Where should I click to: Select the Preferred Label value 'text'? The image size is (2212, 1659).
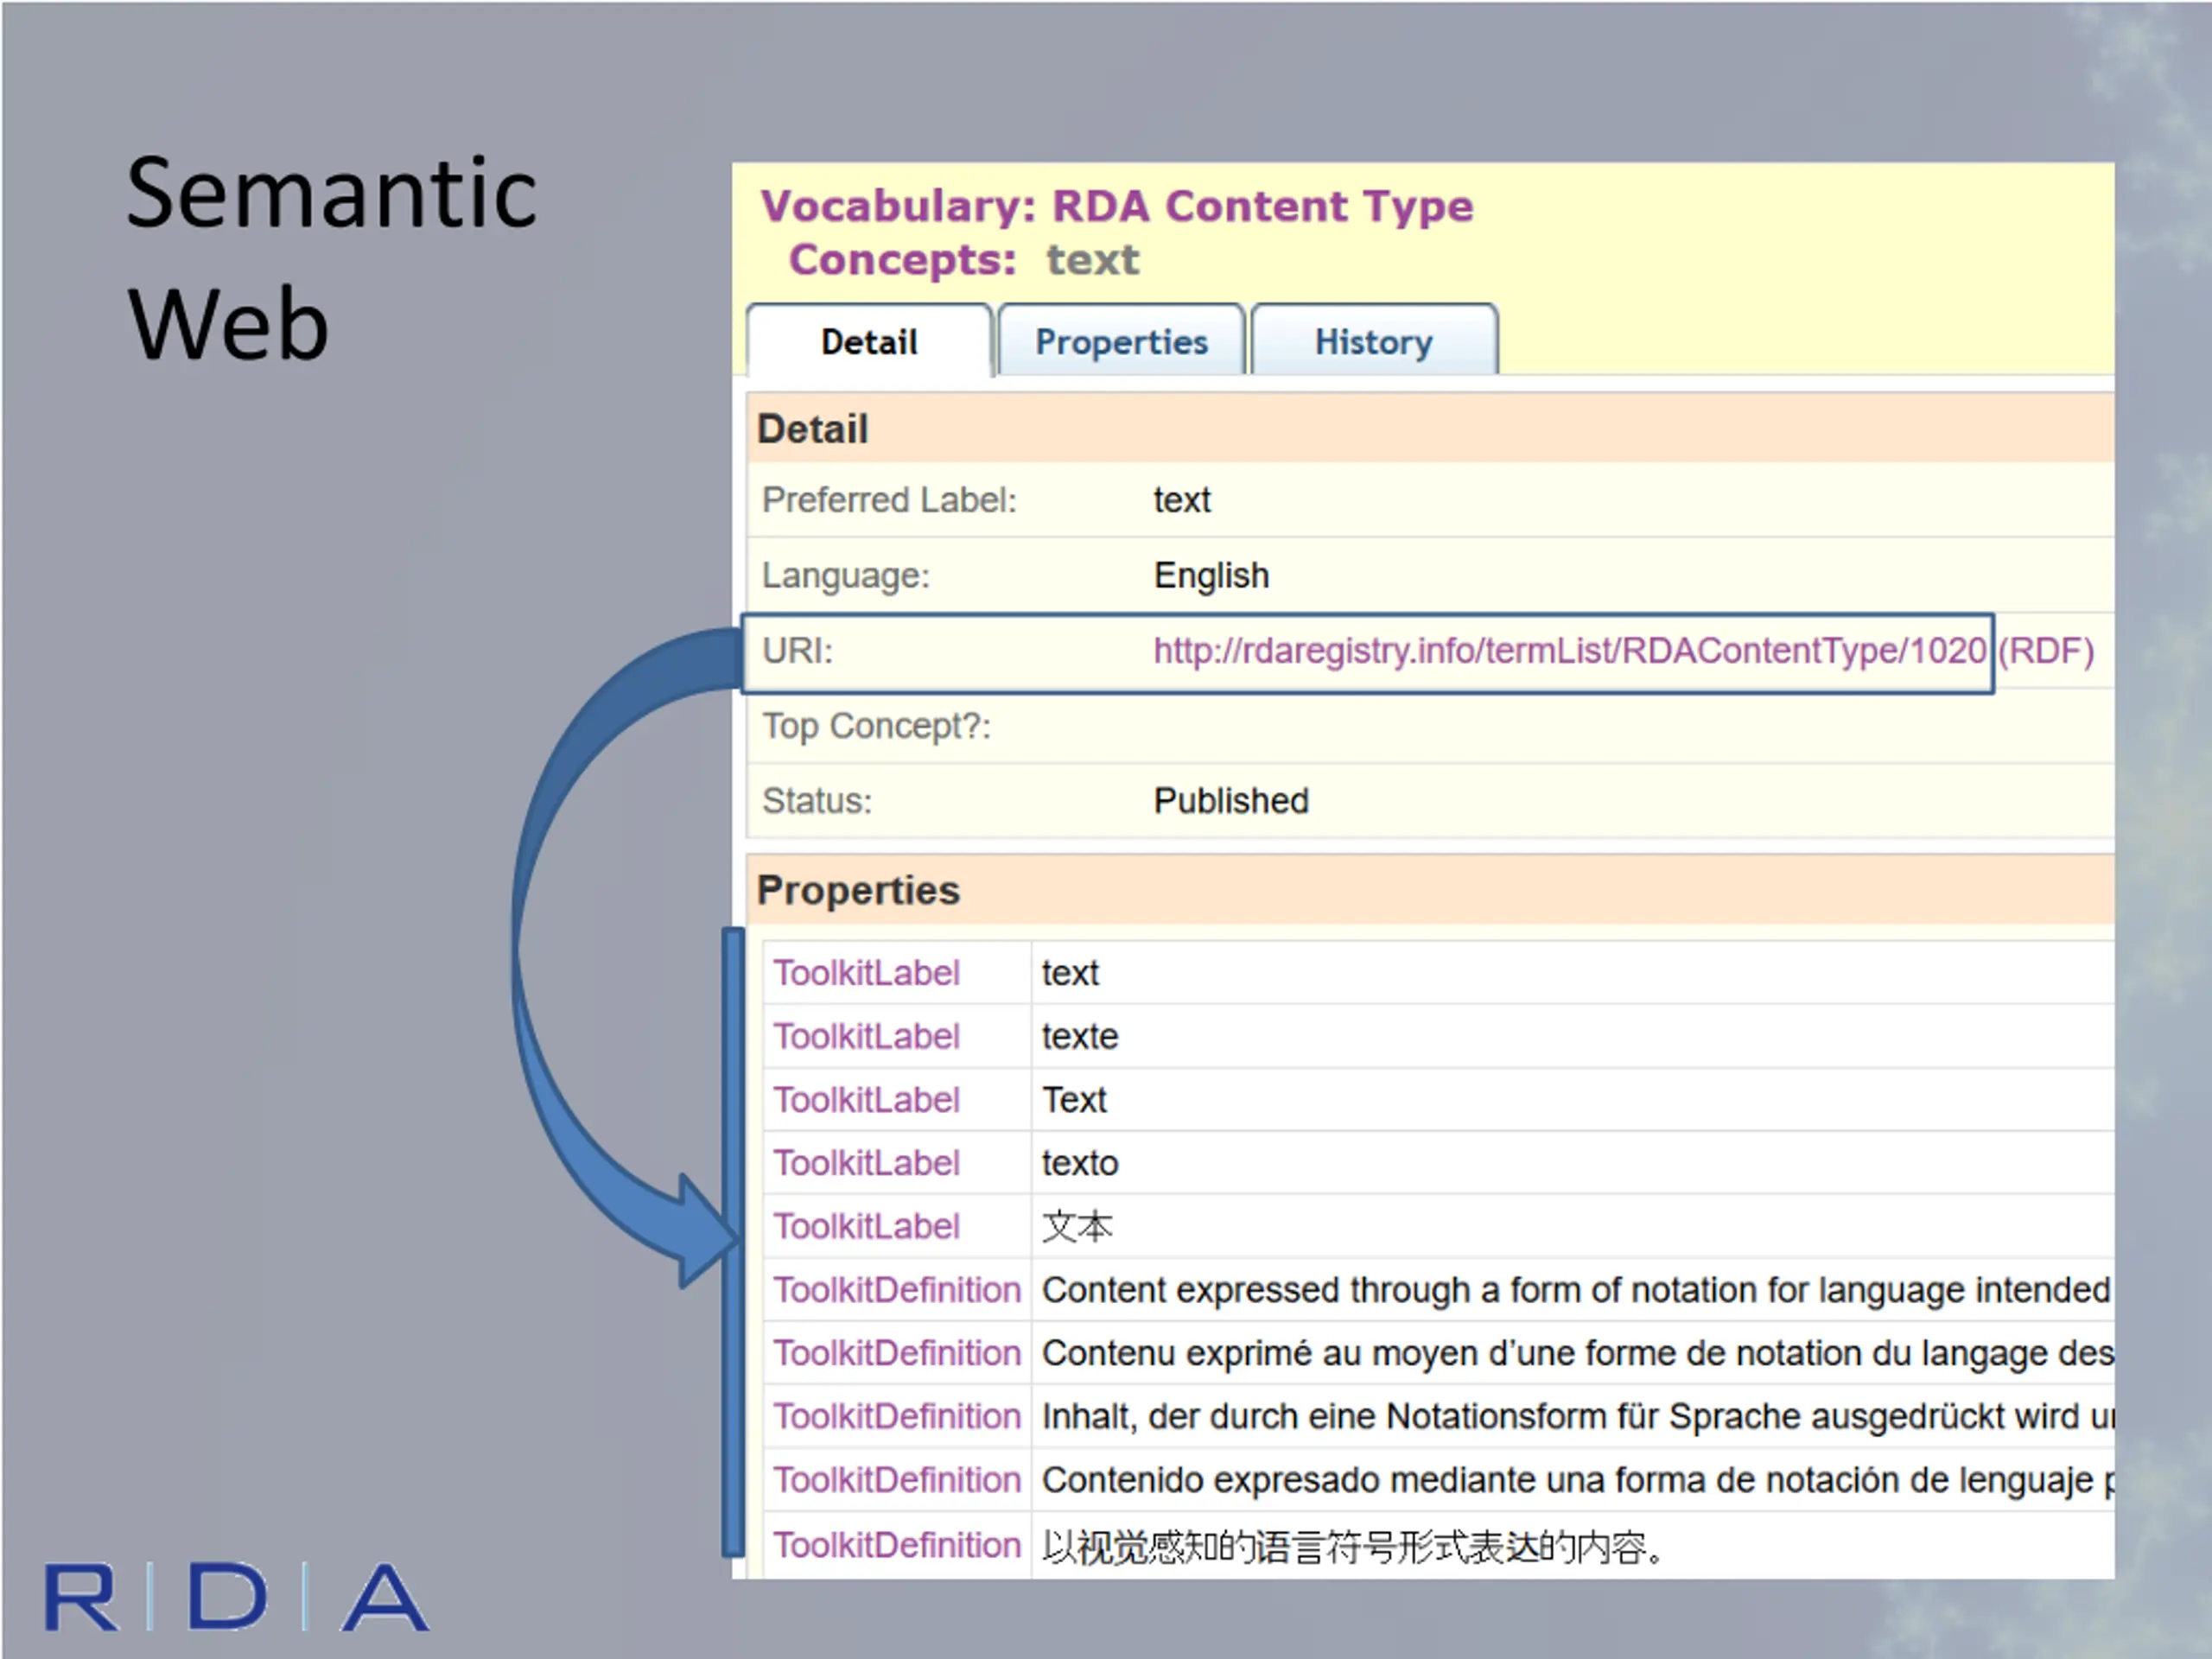(1182, 500)
